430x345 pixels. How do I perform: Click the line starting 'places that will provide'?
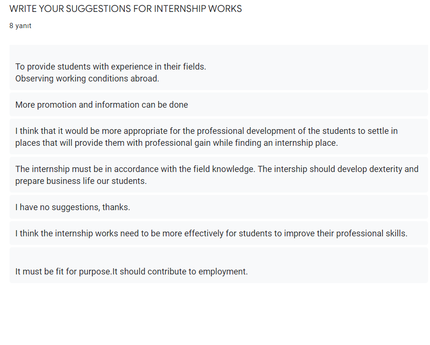(176, 143)
